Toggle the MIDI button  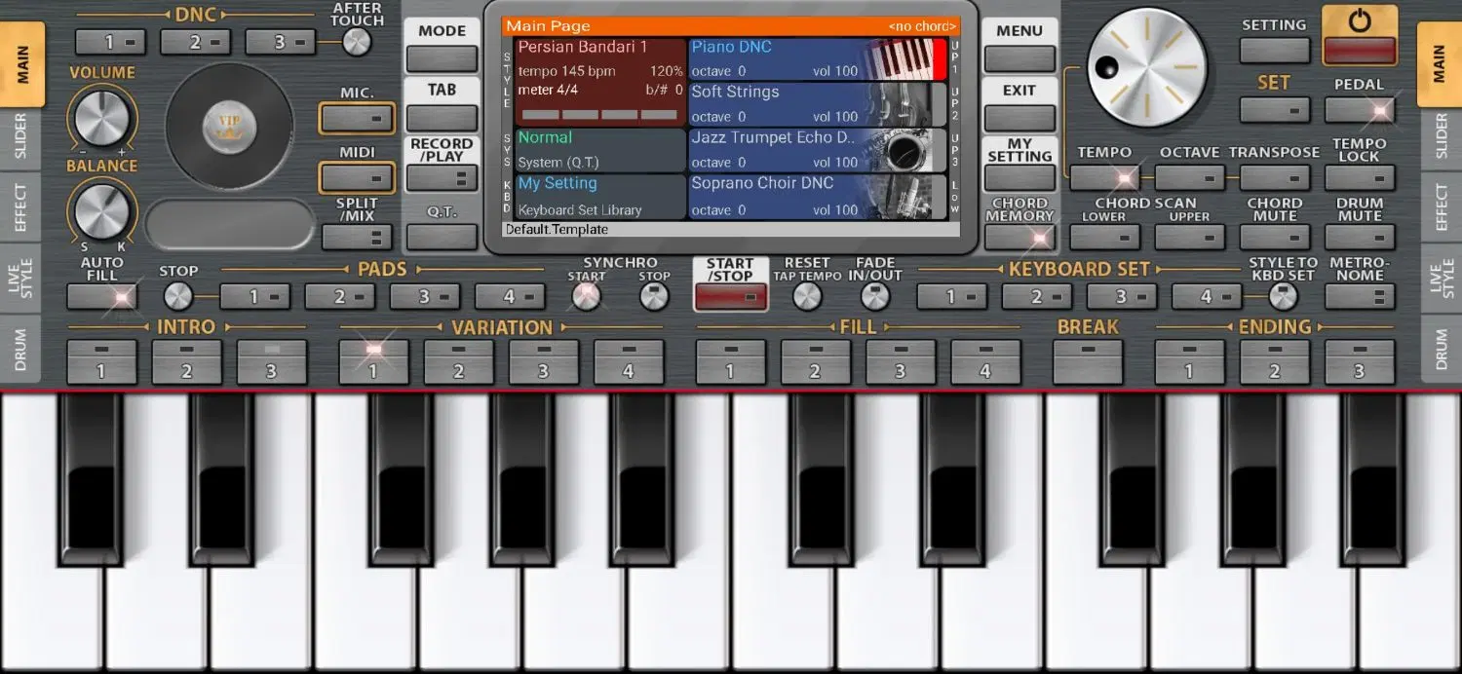pyautogui.click(x=357, y=178)
